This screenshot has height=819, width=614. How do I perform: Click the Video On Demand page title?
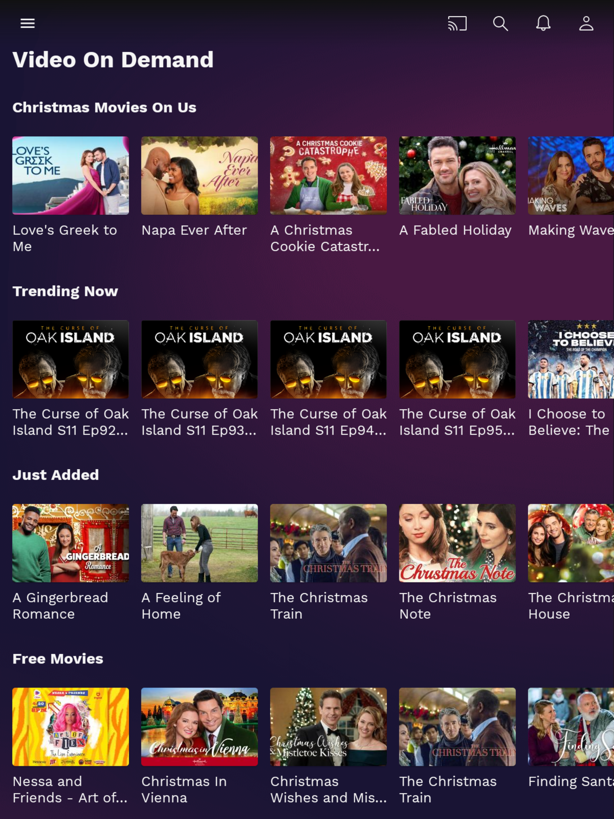pyautogui.click(x=113, y=60)
